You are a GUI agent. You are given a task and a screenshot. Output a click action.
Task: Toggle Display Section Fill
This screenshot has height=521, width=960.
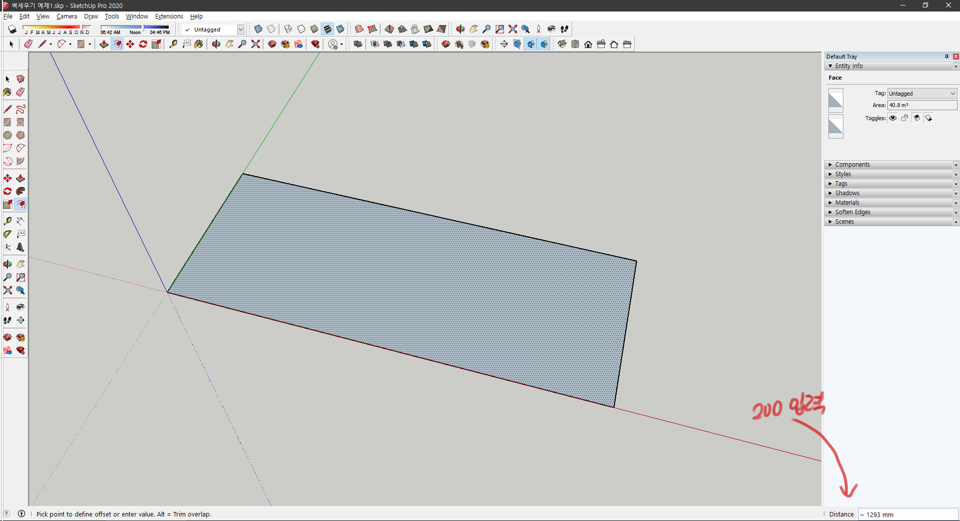tap(544, 44)
